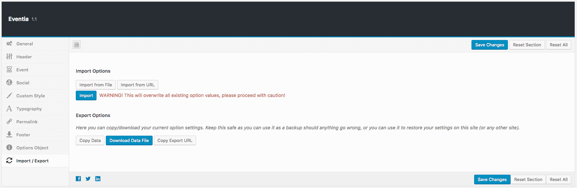
Task: Click the Header sliders icon
Action: [9, 57]
